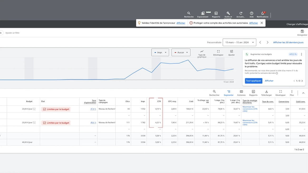Open the Impr. chart metric dropdown
The image size is (308, 173).
(x=160, y=52)
